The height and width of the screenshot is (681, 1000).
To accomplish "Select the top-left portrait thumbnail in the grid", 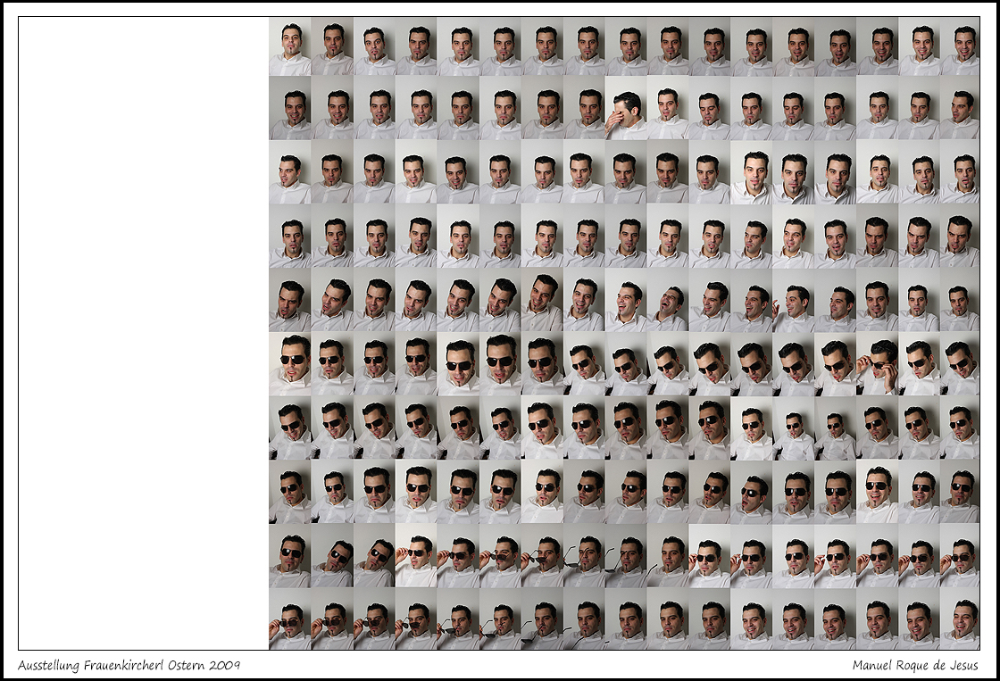I will tap(290, 49).
